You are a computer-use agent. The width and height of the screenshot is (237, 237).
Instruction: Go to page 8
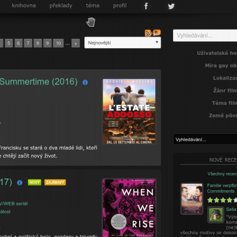click(x=38, y=43)
